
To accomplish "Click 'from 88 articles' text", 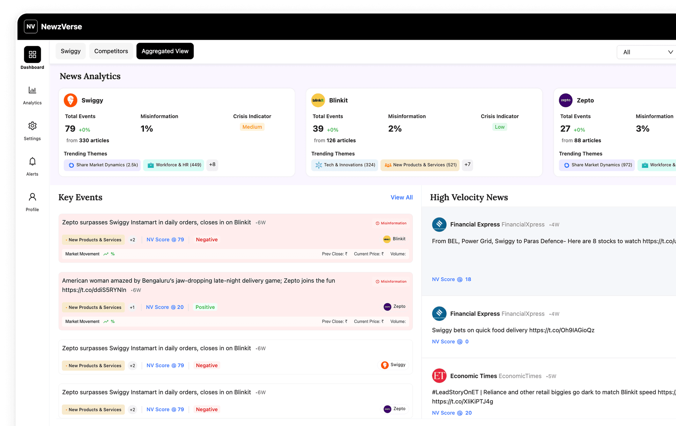I will 581,140.
